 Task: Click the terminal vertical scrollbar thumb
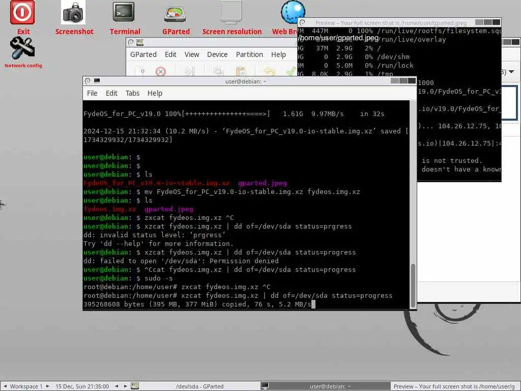click(413, 285)
